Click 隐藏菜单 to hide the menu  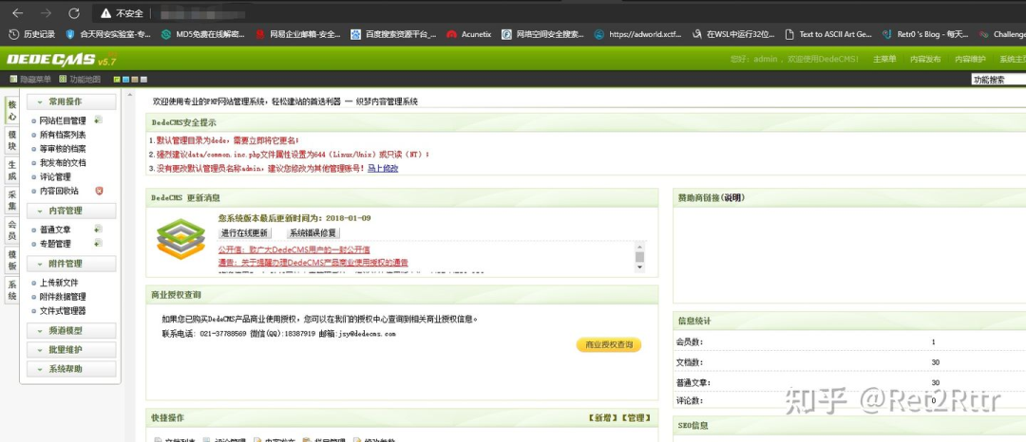coord(30,80)
